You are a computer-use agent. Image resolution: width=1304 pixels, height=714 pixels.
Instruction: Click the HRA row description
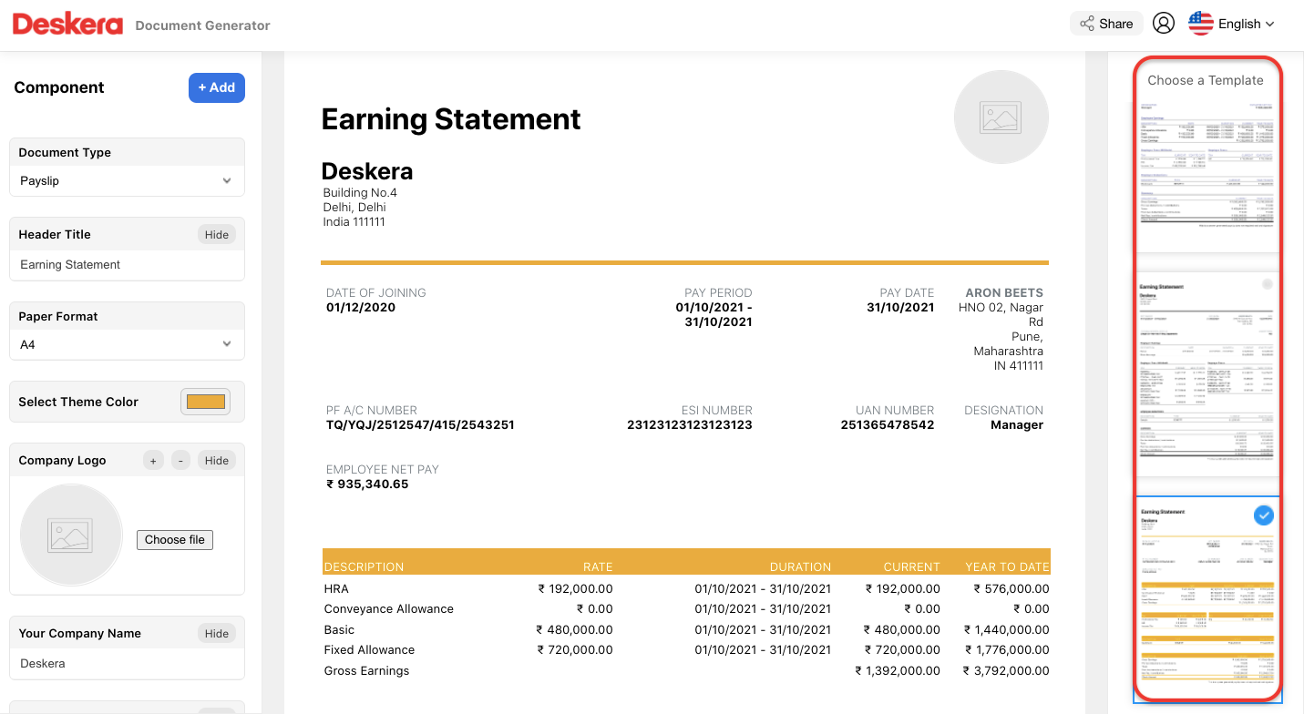click(x=336, y=589)
